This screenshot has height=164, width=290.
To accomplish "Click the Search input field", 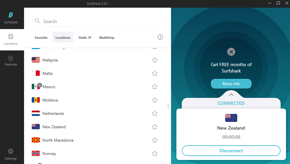I will [x=98, y=21].
